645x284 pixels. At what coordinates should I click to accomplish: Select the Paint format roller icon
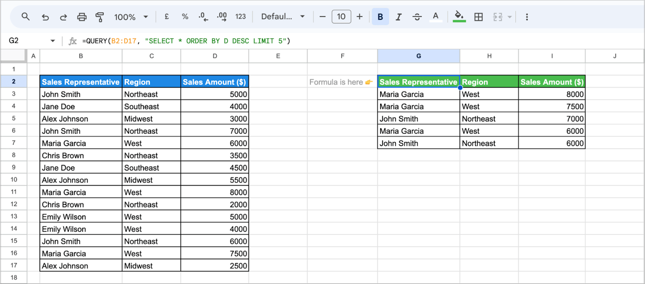point(100,17)
